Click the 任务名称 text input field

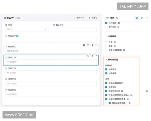click(51, 40)
